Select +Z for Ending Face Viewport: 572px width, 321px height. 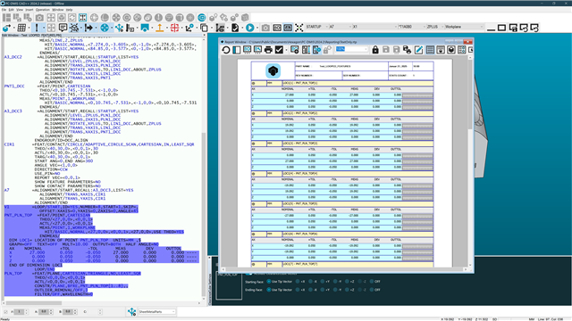347,290
